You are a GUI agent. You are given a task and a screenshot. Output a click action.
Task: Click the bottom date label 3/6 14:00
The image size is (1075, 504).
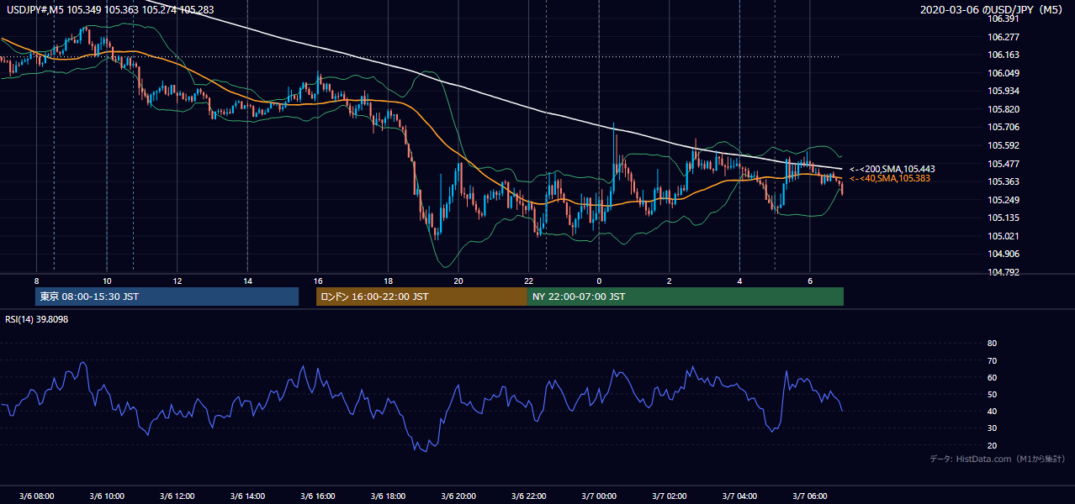pyautogui.click(x=247, y=496)
